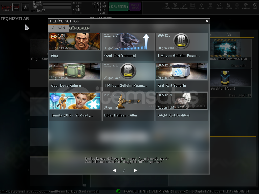Open the Haberci megaphone icon
259x194 pixels.
[219, 6]
